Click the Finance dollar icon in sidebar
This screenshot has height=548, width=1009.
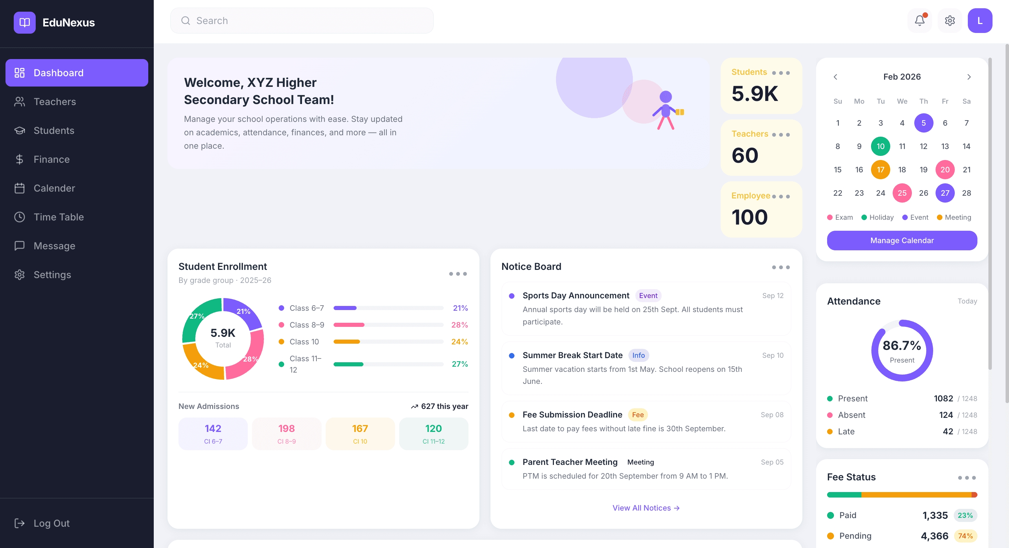pyautogui.click(x=20, y=159)
